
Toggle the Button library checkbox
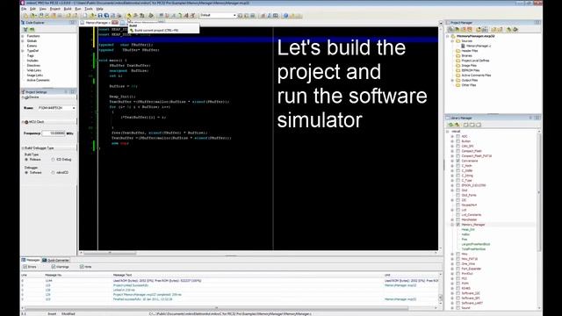tap(458, 141)
